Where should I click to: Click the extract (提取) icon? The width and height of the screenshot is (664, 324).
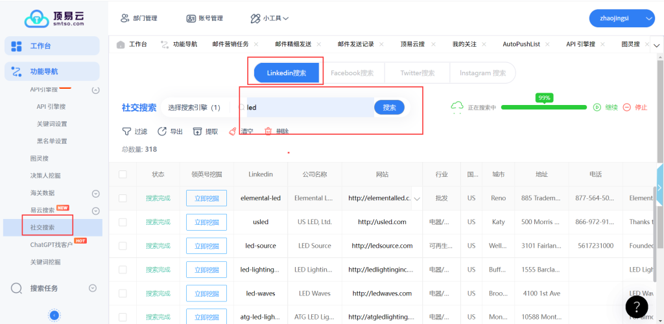(198, 132)
